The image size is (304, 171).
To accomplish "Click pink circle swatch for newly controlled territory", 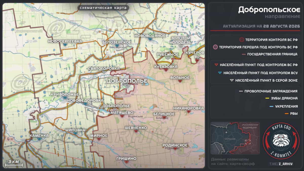I will [215, 47].
